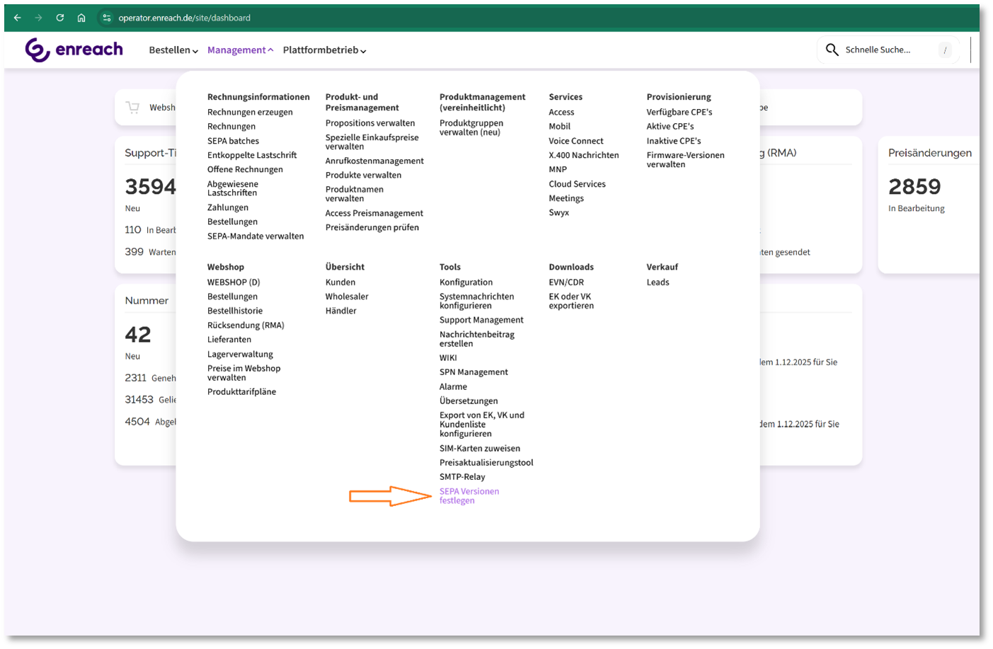The image size is (993, 649).
Task: Click the browser back arrow
Action: (x=18, y=18)
